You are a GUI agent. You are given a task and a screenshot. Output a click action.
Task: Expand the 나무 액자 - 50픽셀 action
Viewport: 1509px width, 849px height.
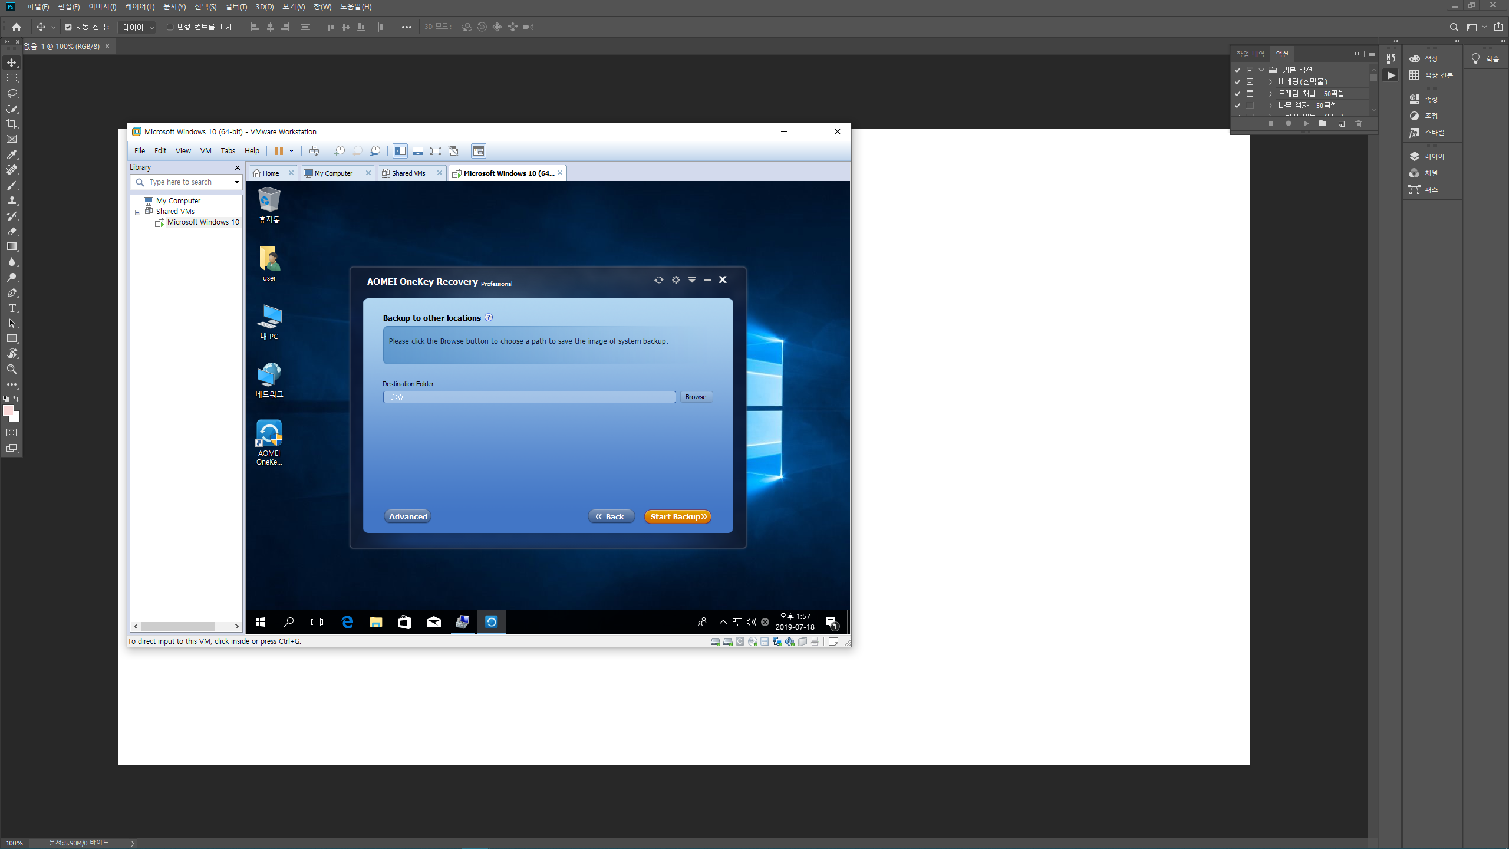click(x=1270, y=106)
